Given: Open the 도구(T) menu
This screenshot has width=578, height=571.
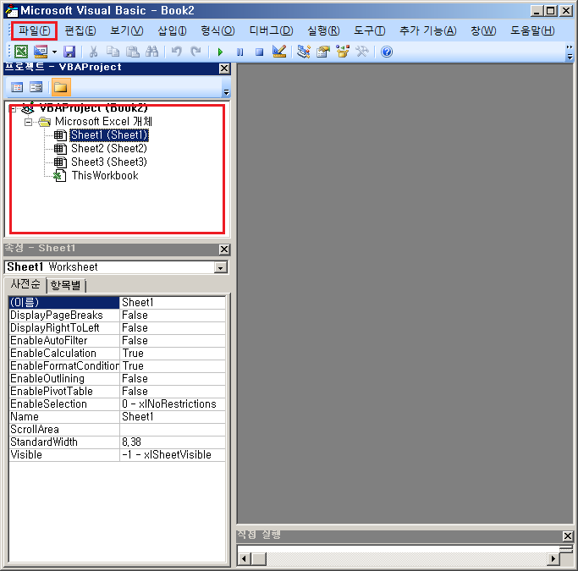Looking at the screenshot, I should click(369, 30).
